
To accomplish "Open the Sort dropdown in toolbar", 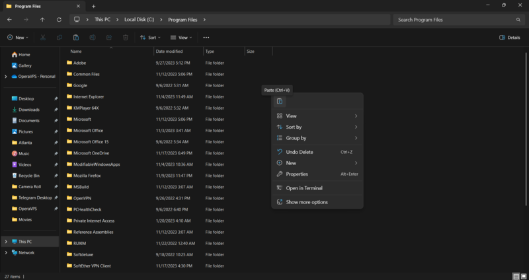I will pos(147,38).
